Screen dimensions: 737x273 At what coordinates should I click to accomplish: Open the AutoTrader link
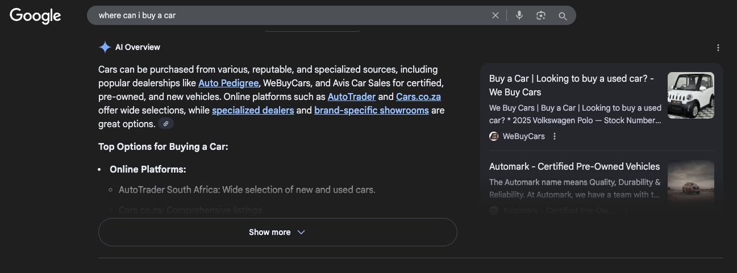coord(352,96)
